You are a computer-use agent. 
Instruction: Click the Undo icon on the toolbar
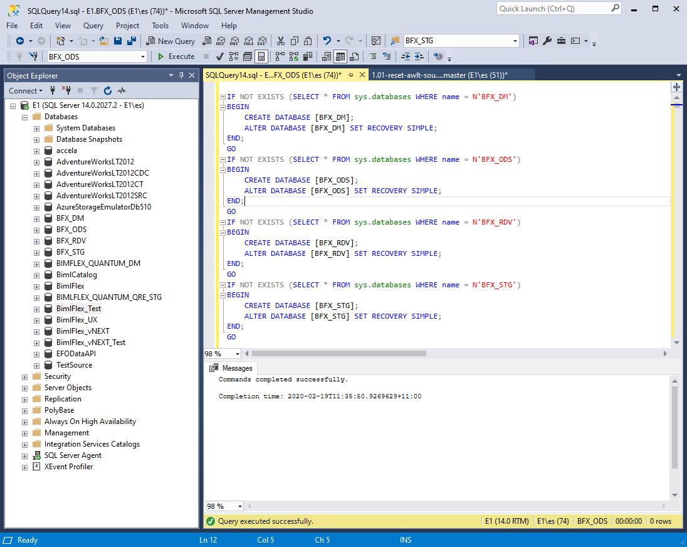click(328, 41)
